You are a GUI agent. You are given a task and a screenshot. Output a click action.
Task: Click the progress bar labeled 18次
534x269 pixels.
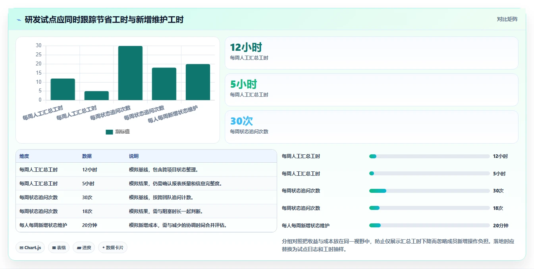(430, 208)
